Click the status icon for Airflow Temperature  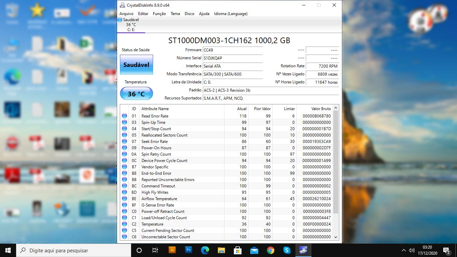click(124, 199)
